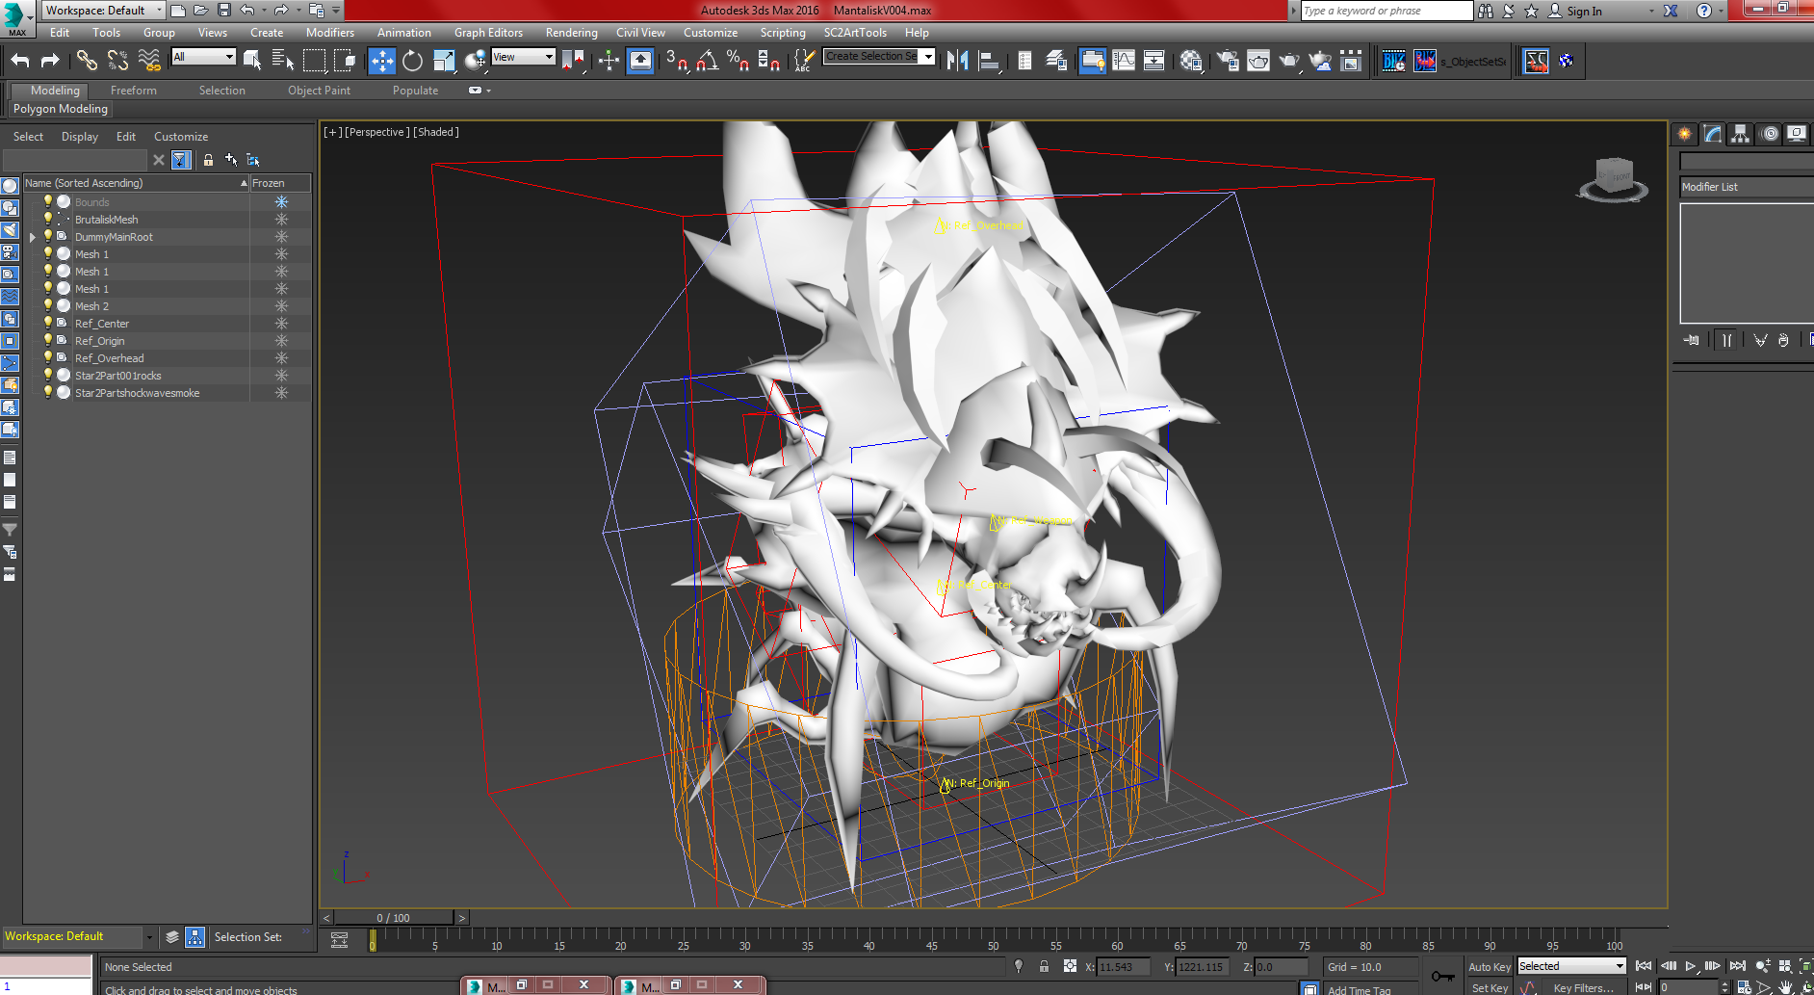Open the Modifiers menu
Screen dimensions: 1814x995
330,33
